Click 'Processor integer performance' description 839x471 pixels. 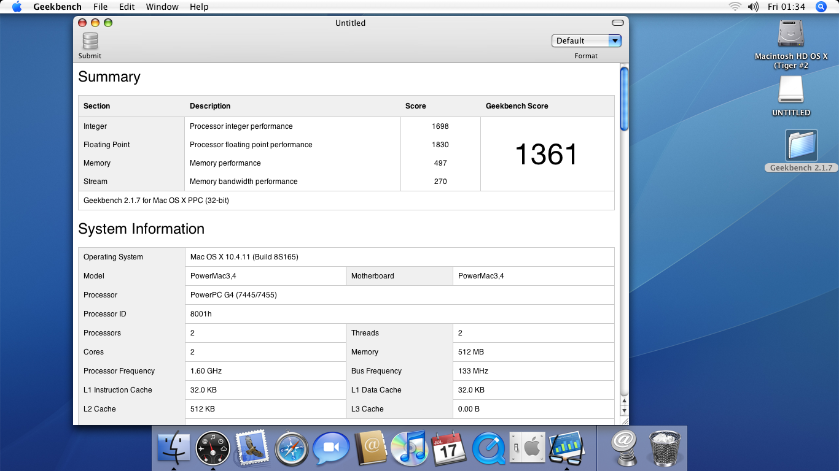[241, 126]
